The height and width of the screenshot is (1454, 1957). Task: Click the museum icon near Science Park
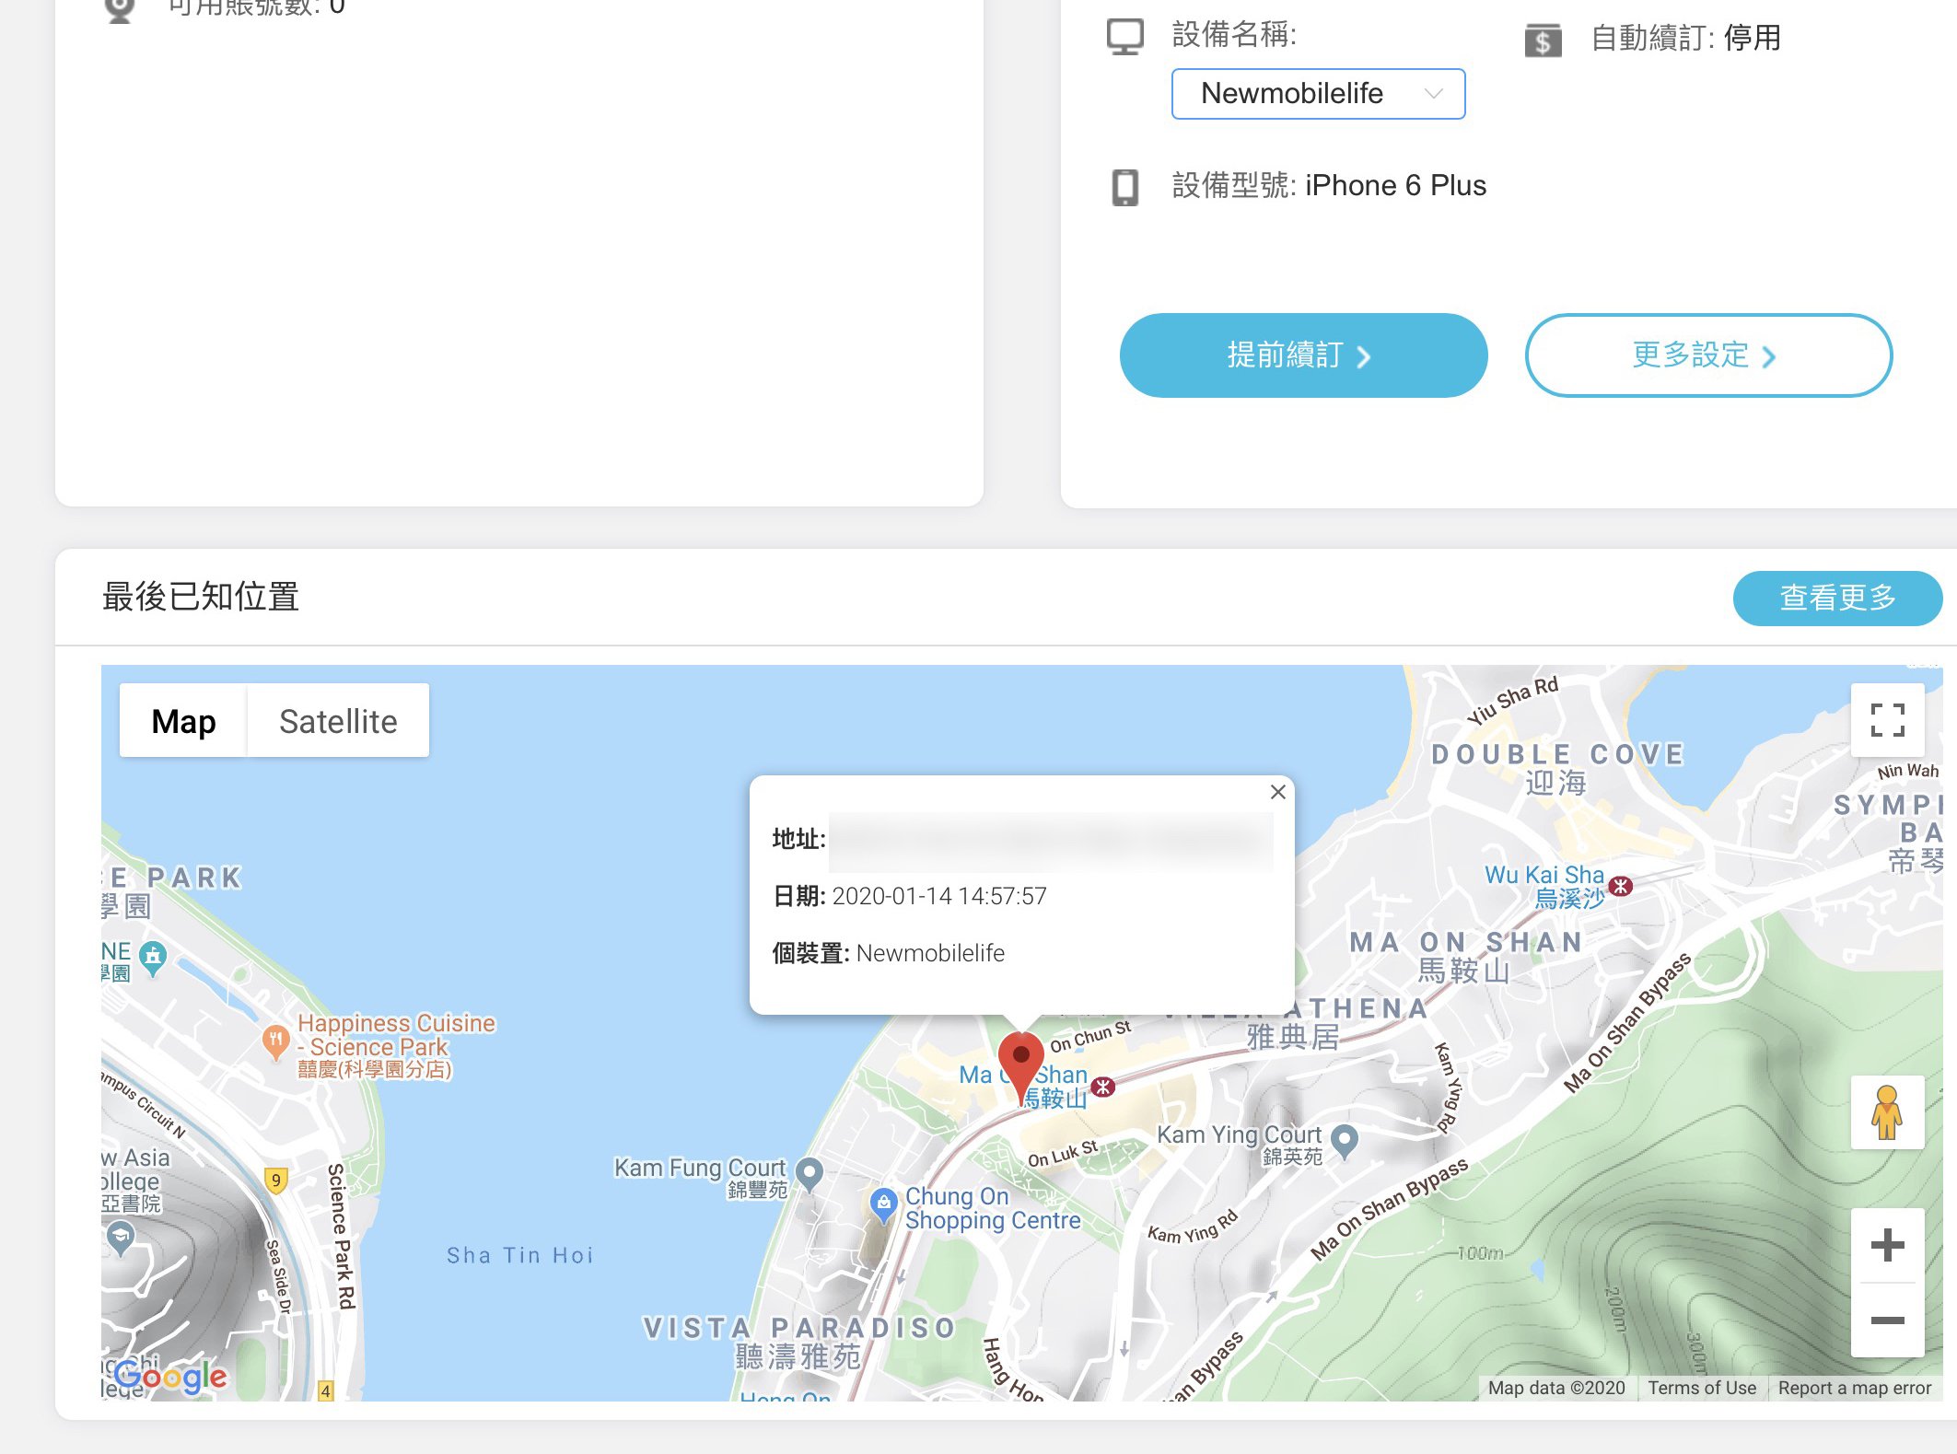(x=153, y=959)
